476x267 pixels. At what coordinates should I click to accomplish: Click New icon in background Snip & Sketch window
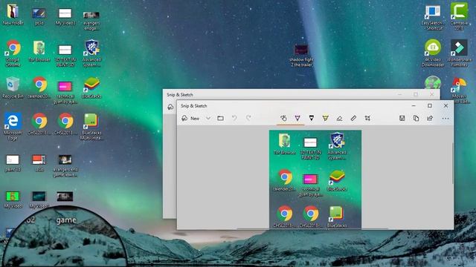click(170, 107)
